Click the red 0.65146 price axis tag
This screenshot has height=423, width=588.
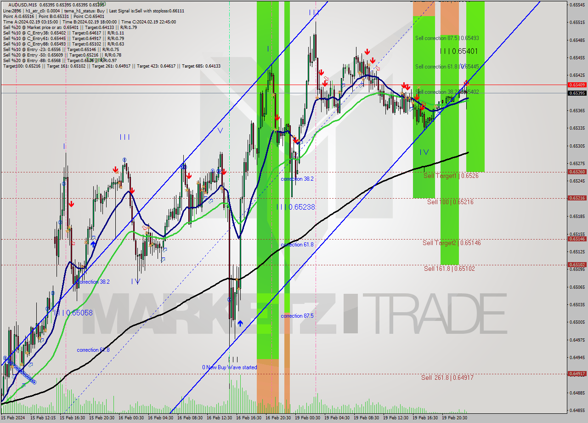tap(577, 239)
